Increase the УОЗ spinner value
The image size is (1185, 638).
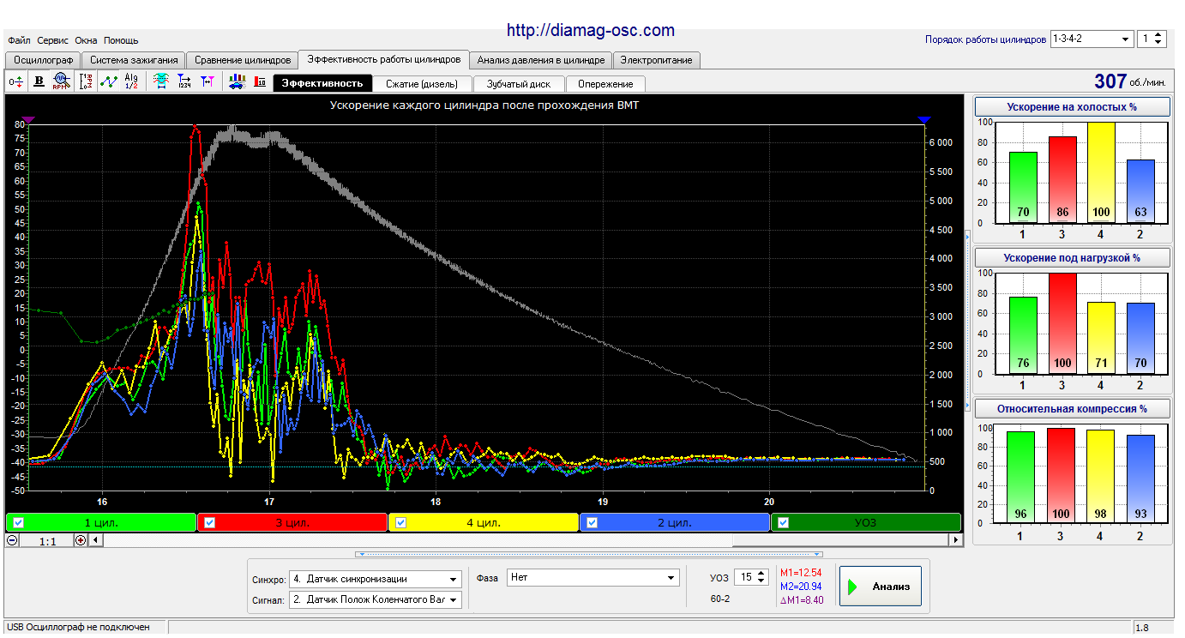tap(762, 574)
